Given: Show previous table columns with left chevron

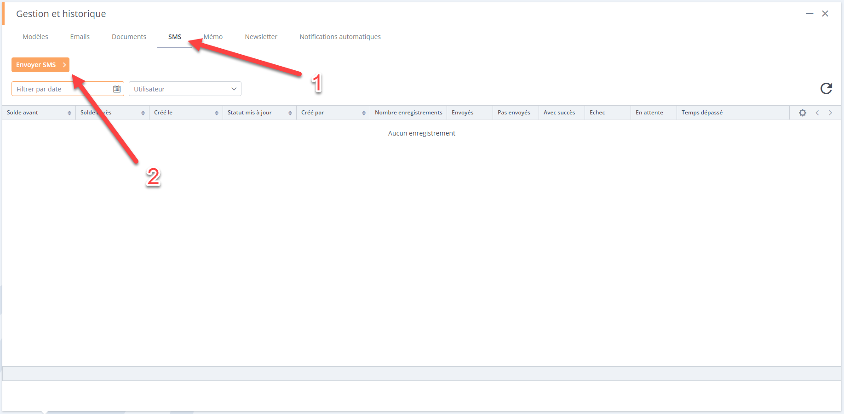Looking at the screenshot, I should [817, 113].
